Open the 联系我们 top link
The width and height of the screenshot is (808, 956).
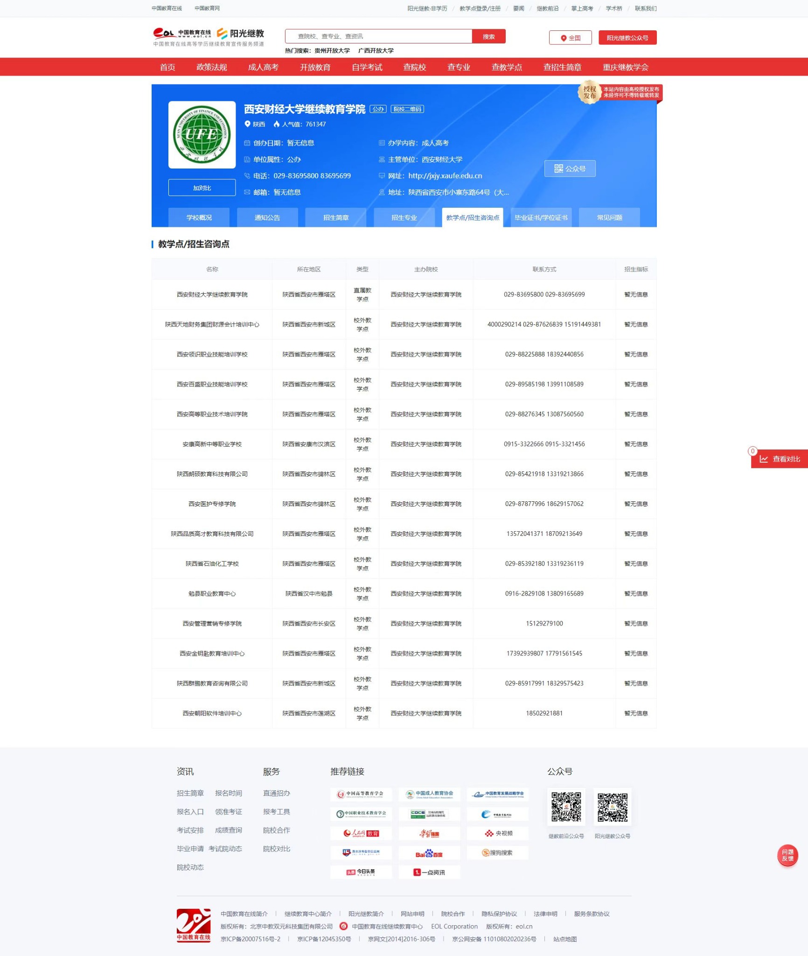[645, 8]
